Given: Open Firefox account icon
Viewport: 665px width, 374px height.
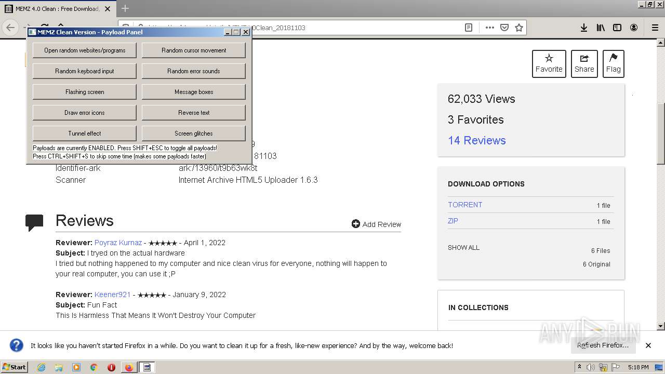Looking at the screenshot, I should point(634,28).
